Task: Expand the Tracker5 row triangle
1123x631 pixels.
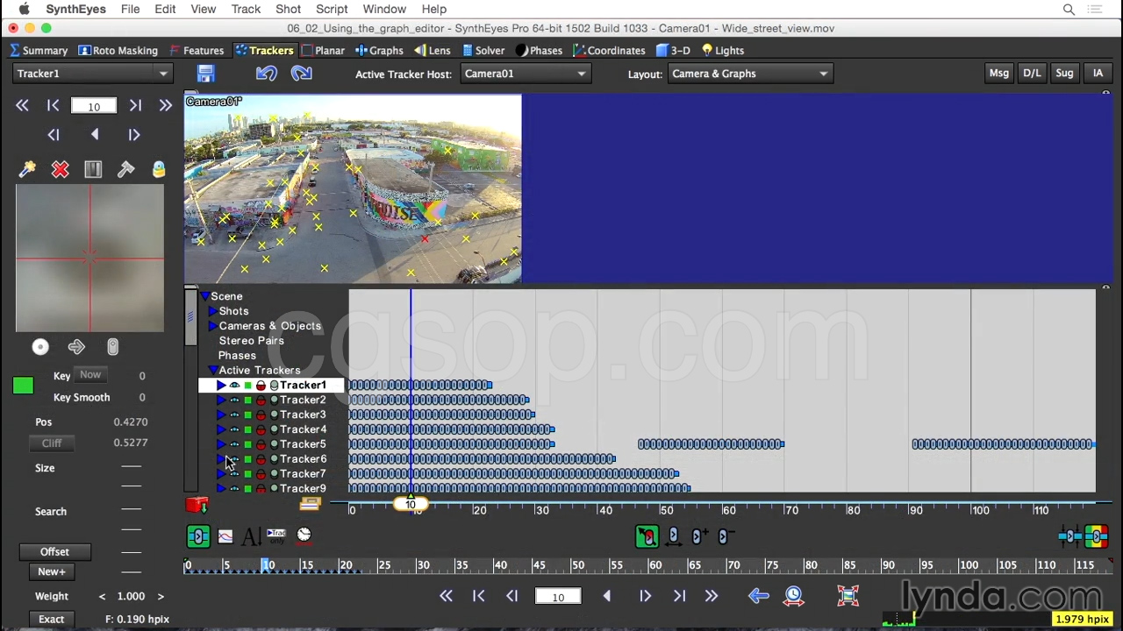Action: point(221,444)
